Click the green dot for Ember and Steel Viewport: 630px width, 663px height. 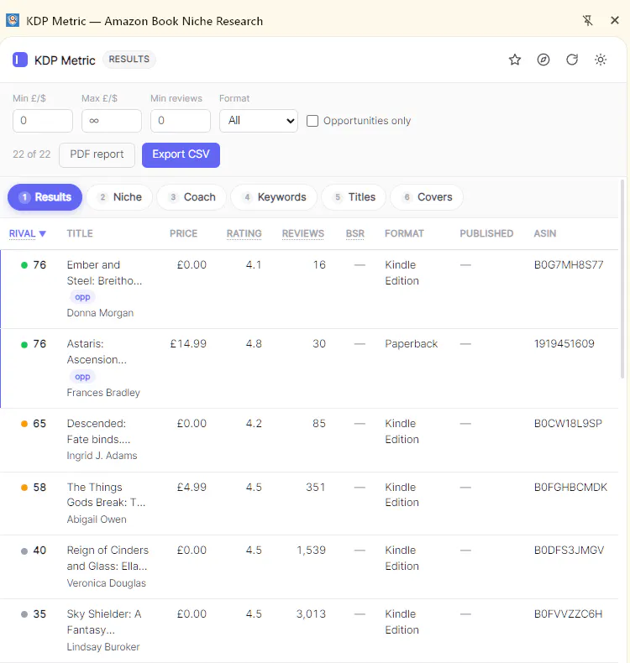[x=24, y=265]
